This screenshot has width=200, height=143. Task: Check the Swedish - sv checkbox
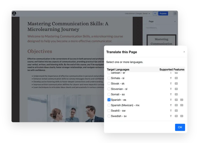pyautogui.click(x=109, y=116)
